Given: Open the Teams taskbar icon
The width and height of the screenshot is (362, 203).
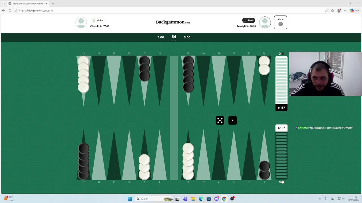Looking at the screenshot, I should (x=185, y=199).
